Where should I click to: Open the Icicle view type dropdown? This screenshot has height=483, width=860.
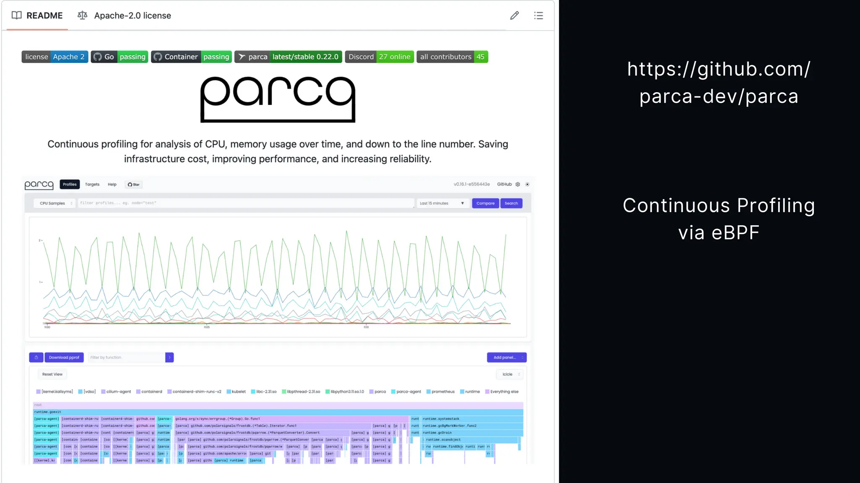pos(510,374)
